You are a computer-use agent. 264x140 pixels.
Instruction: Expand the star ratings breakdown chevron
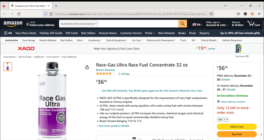coord(114,74)
